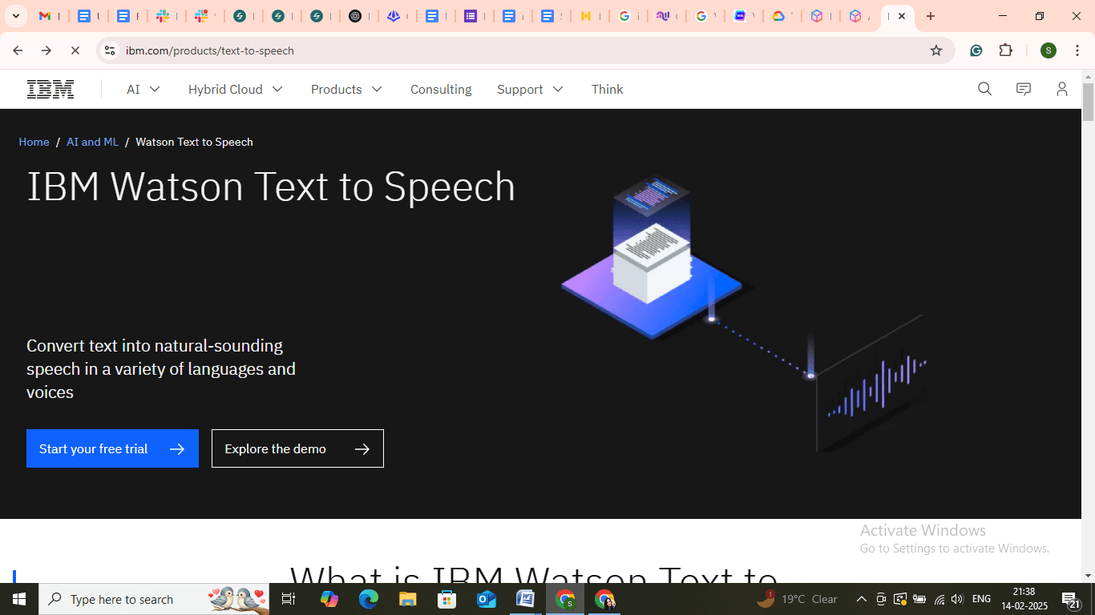Open the user profile icon in IBM header
Viewport: 1095px width, 615px height.
[x=1062, y=89]
